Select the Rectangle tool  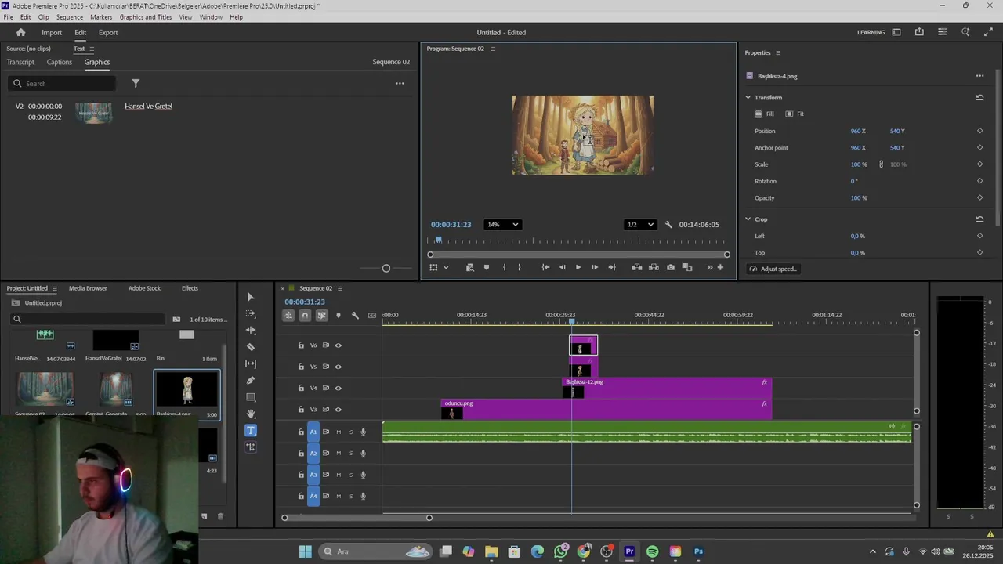coord(251,397)
